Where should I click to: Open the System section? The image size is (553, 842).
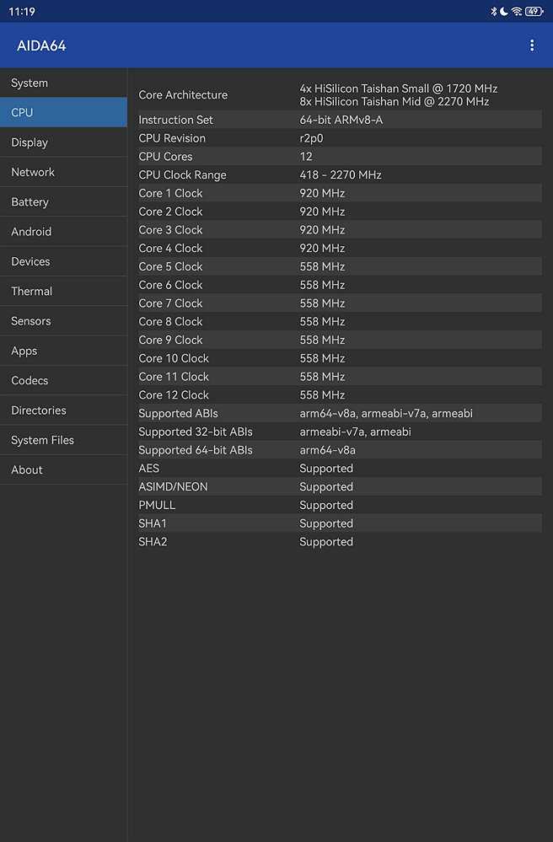pyautogui.click(x=63, y=83)
